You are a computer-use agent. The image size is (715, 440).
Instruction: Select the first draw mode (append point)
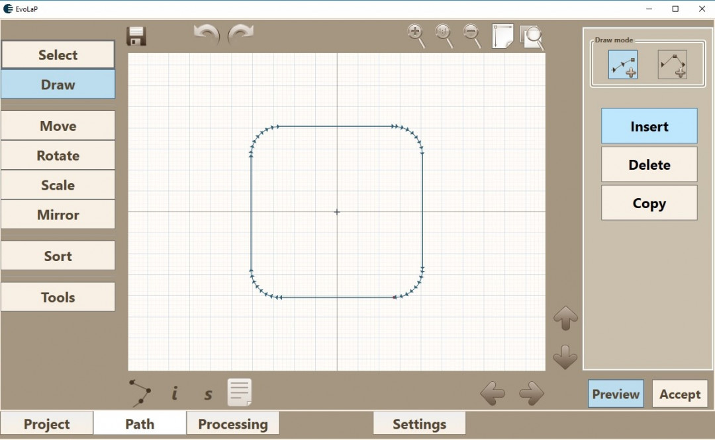(623, 65)
